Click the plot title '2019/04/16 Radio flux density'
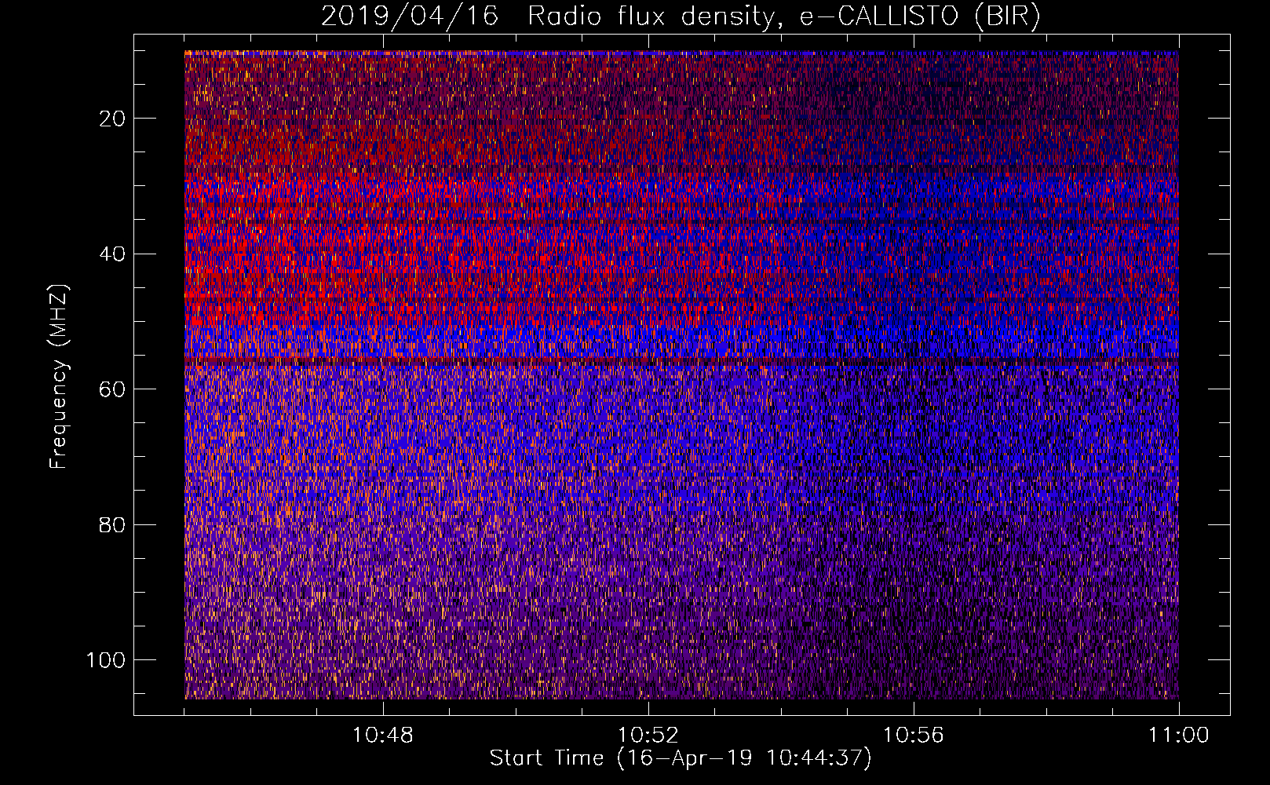The height and width of the screenshot is (785, 1270). (x=681, y=16)
